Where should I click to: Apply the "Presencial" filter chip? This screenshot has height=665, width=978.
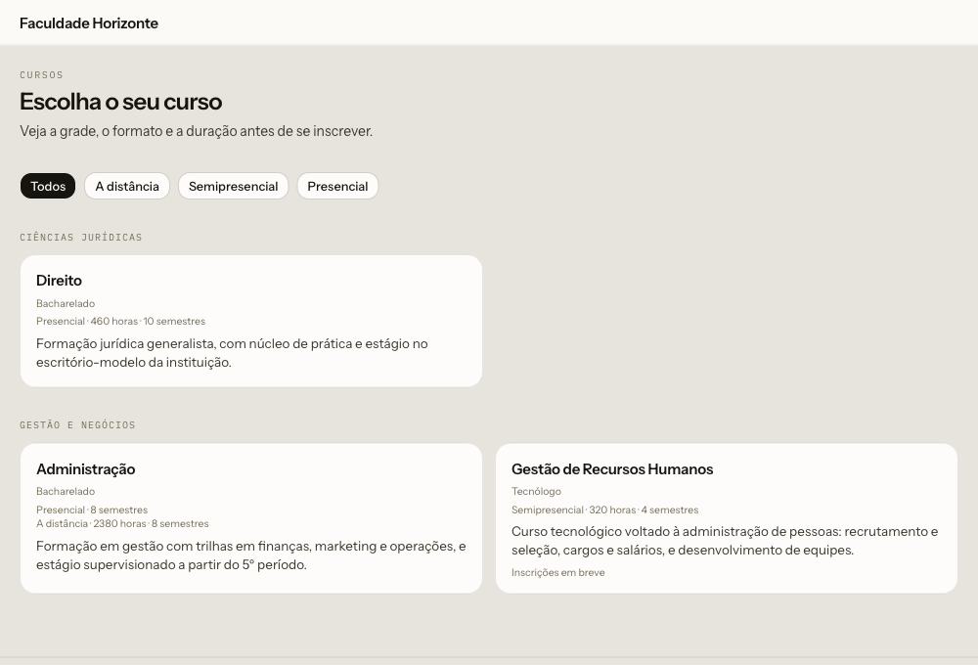pyautogui.click(x=337, y=186)
